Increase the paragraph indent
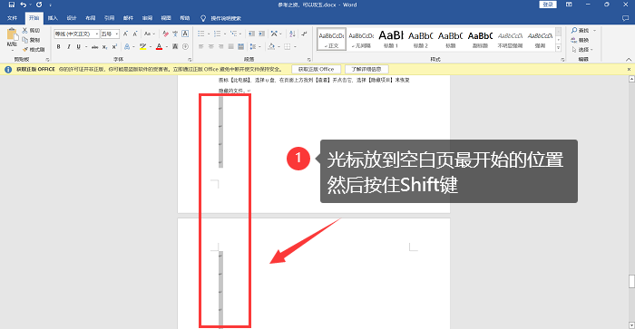The image size is (635, 329). pos(261,34)
